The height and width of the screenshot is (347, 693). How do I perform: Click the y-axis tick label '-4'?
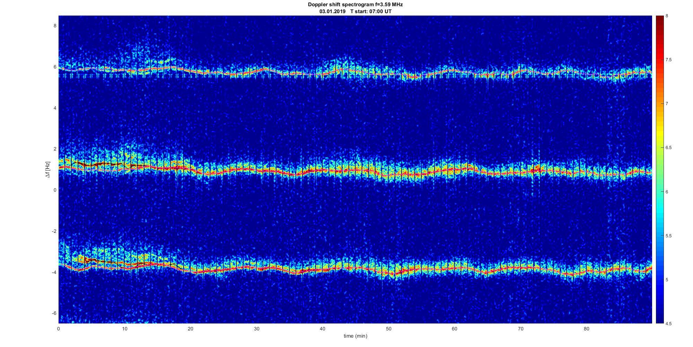pyautogui.click(x=54, y=272)
